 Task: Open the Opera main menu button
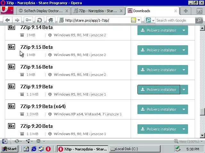point(7,10)
